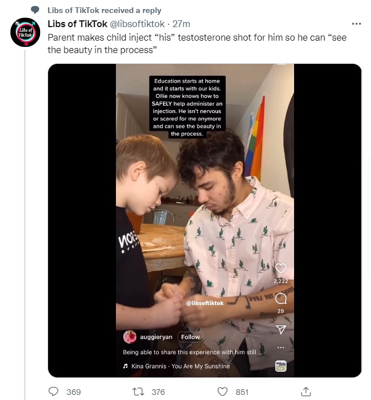Share the tweet via the upload icon
The image size is (371, 400).
coord(306,392)
